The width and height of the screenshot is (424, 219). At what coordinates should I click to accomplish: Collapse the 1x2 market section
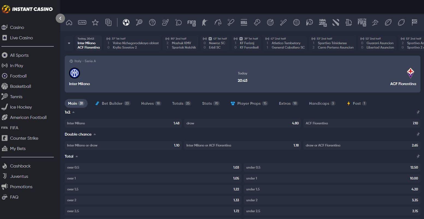[x=73, y=112]
